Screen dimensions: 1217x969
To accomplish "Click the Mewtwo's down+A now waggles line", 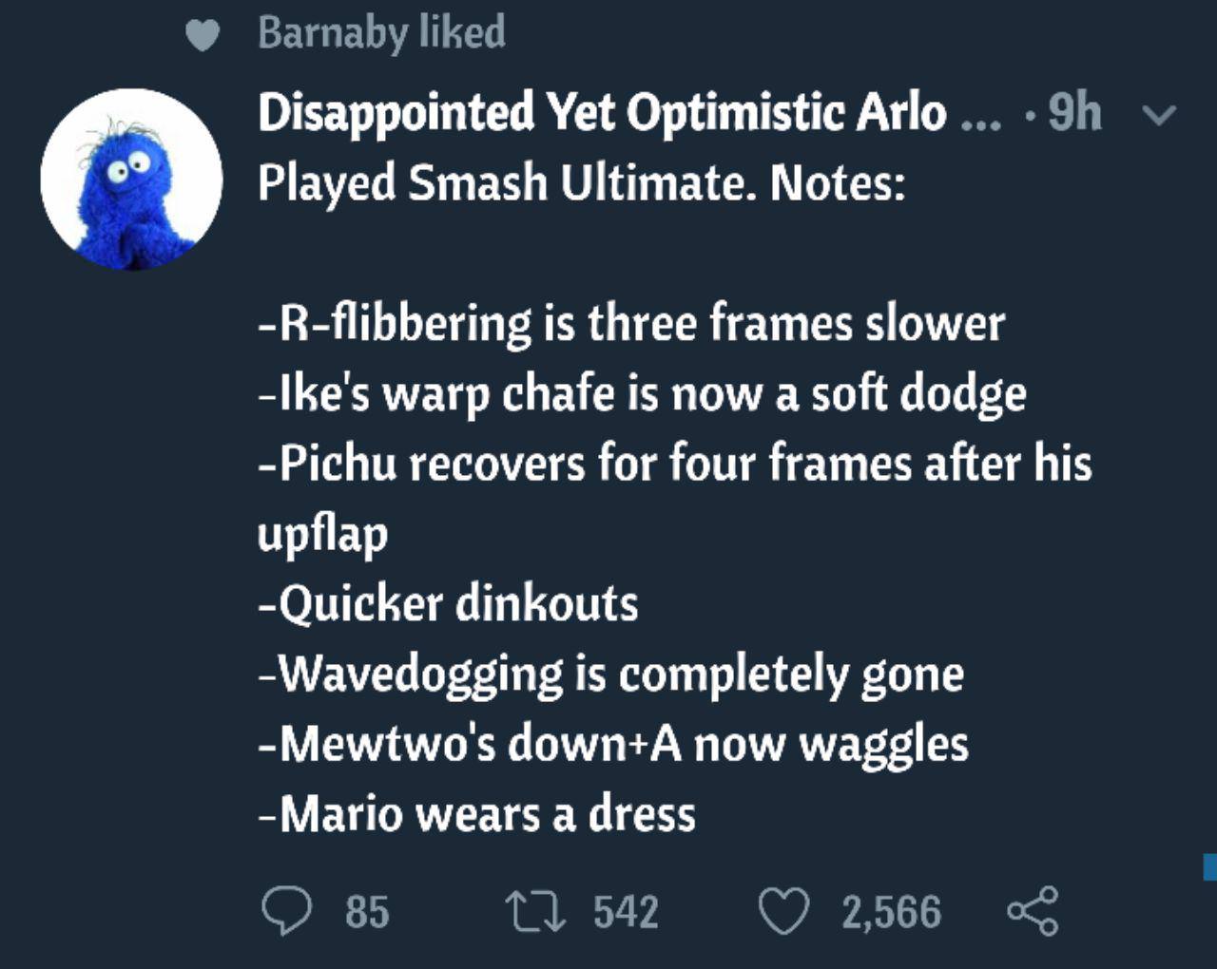I will click(x=613, y=744).
